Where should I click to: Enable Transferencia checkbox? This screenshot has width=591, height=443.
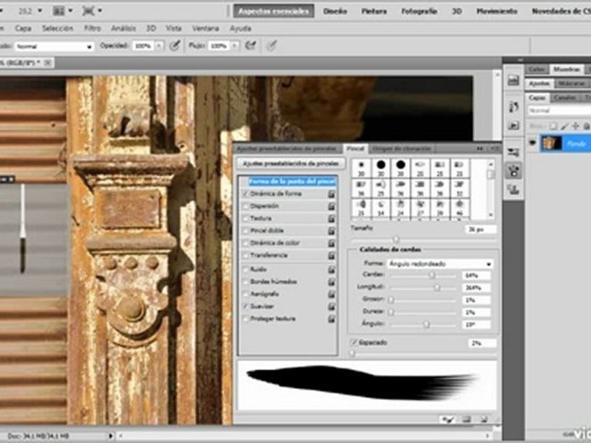pos(246,255)
